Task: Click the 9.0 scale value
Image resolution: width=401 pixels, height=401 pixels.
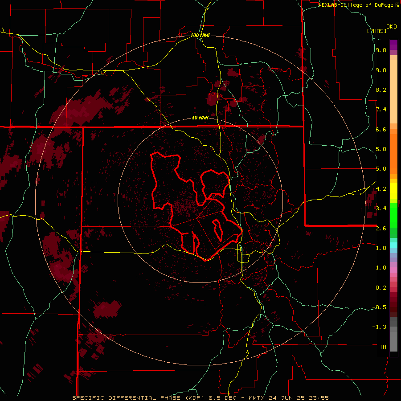Action: 381,70
